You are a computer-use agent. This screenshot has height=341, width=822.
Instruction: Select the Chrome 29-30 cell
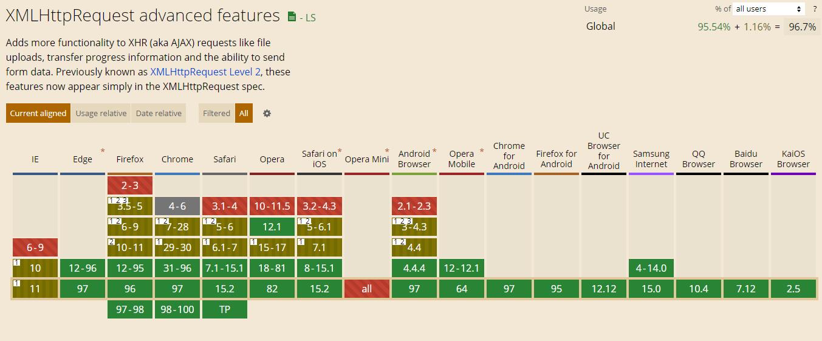point(177,247)
